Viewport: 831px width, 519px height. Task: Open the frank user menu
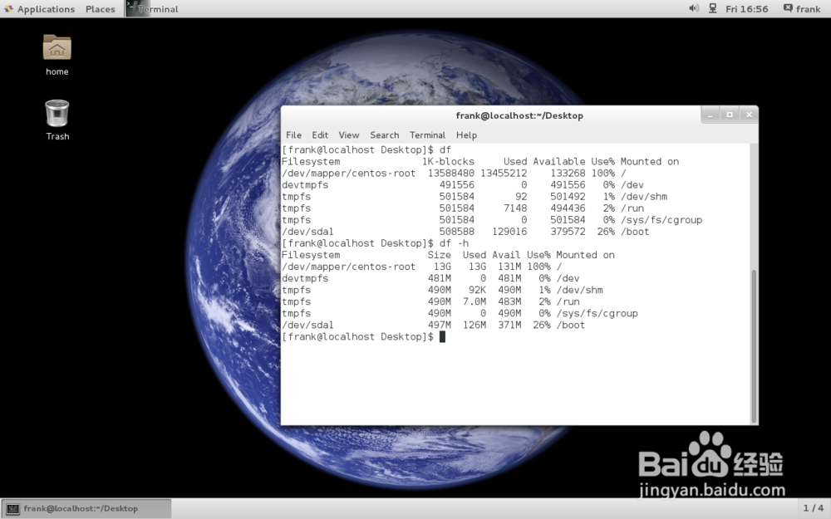(x=802, y=9)
